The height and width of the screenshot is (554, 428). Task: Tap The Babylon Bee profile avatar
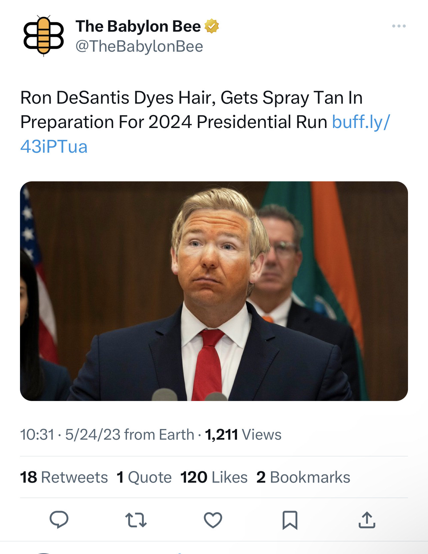tap(43, 36)
